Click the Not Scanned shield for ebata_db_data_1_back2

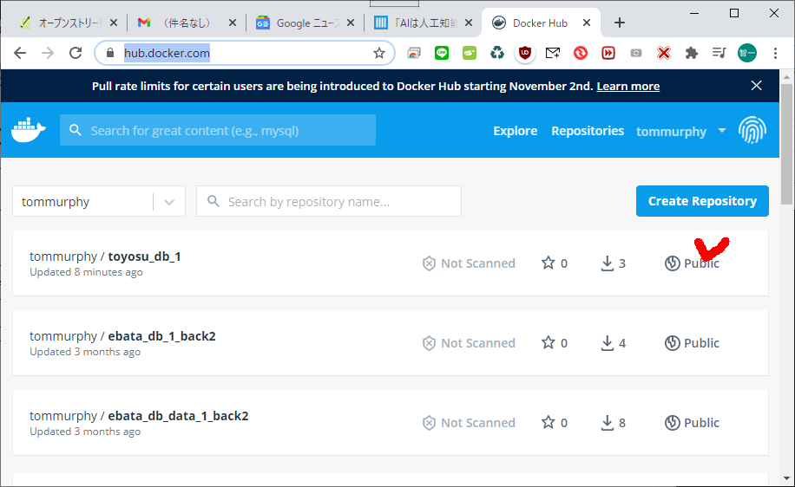(x=429, y=423)
